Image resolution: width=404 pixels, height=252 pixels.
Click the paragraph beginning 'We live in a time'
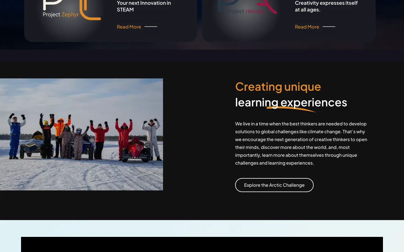coord(301,143)
